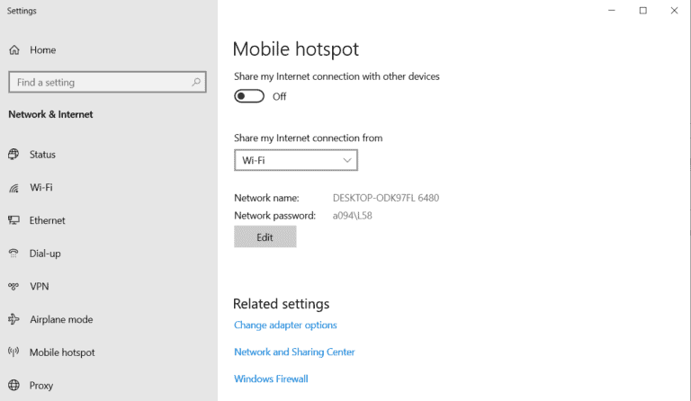This screenshot has width=691, height=401.
Task: Go to the Ethernet settings page
Action: [x=47, y=220]
